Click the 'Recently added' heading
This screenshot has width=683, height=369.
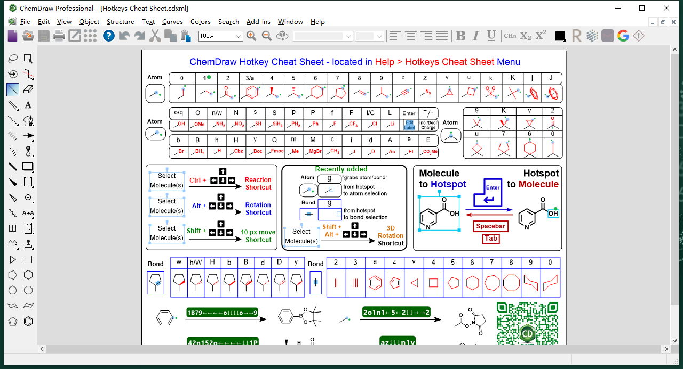[x=341, y=169]
